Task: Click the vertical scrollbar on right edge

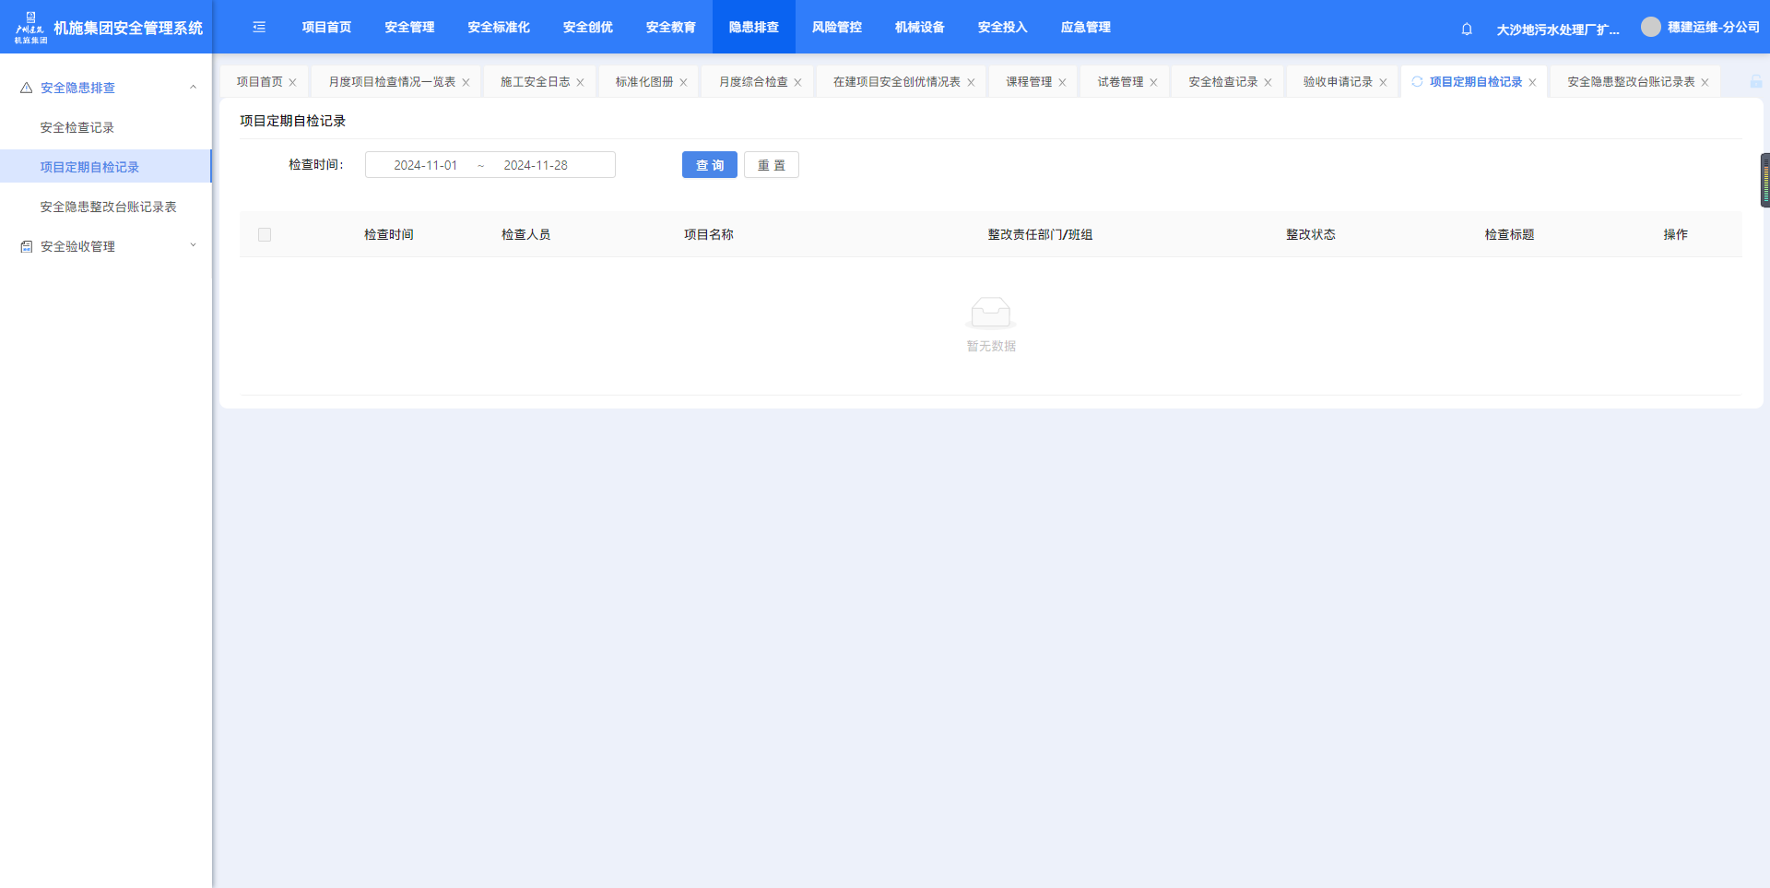Action: click(1764, 181)
